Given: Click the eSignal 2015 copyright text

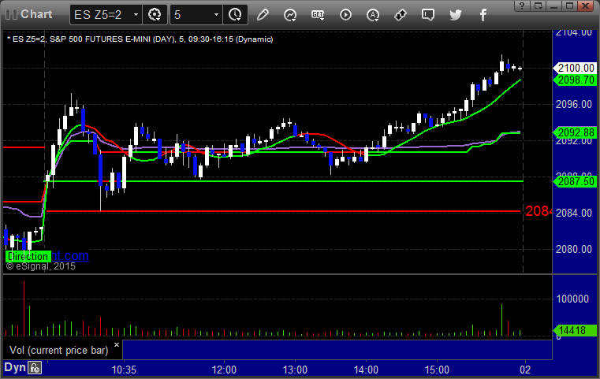Looking at the screenshot, I should click(x=41, y=266).
